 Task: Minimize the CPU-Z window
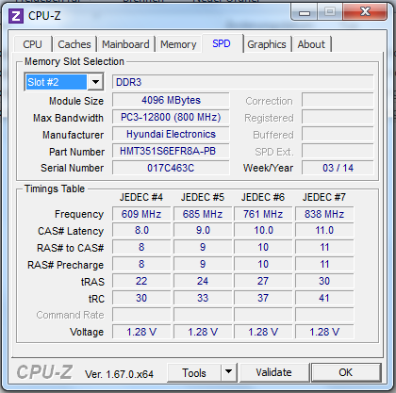tap(305, 12)
